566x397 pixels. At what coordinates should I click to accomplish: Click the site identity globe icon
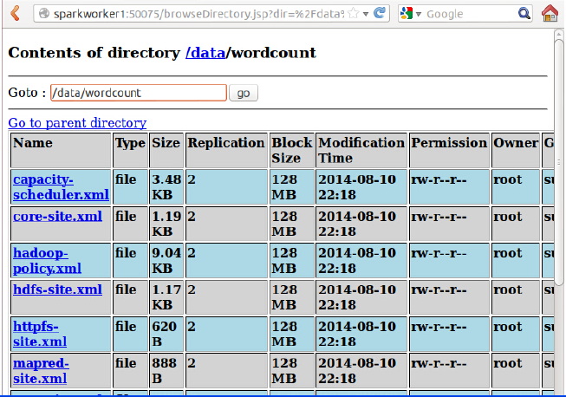pyautogui.click(x=44, y=14)
